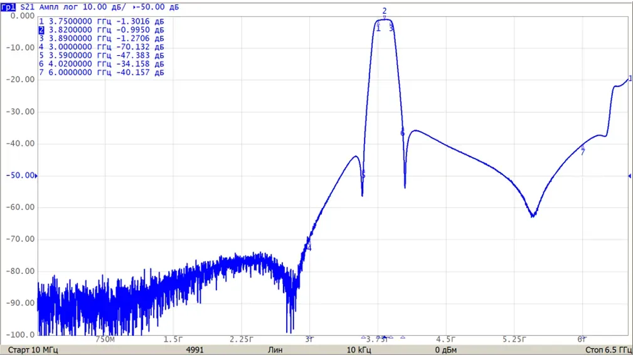Click the filled active-marker triangle on frequency axis
This screenshot has width=633, height=356.
(385, 337)
